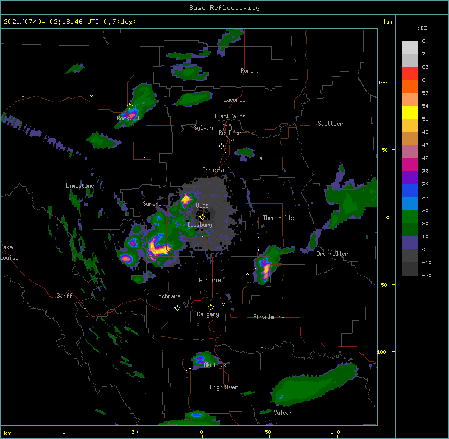Click the yellow diamond marker south of RedDeer
Screen dimensions: 449x439
[222, 147]
